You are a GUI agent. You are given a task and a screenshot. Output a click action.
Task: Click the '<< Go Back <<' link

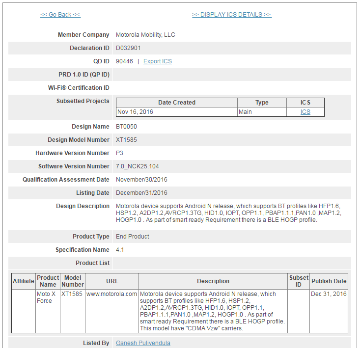(x=60, y=15)
